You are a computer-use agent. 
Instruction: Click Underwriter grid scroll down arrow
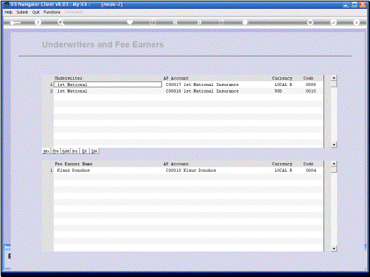334,145
